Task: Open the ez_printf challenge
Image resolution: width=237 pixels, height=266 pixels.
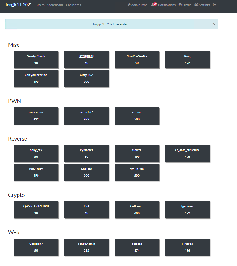Action: [x=86, y=116]
